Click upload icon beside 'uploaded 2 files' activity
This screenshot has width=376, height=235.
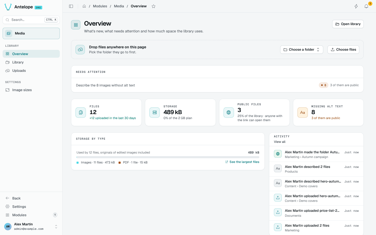[278, 227]
